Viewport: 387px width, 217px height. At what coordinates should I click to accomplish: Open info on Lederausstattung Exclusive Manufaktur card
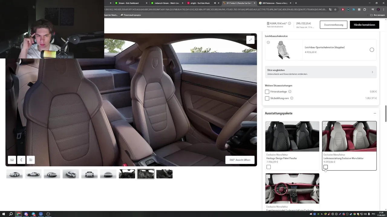point(325,124)
